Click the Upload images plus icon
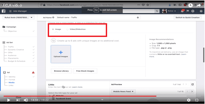 pyautogui.click(x=61, y=52)
